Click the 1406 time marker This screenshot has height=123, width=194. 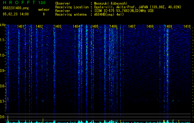point(113,26)
